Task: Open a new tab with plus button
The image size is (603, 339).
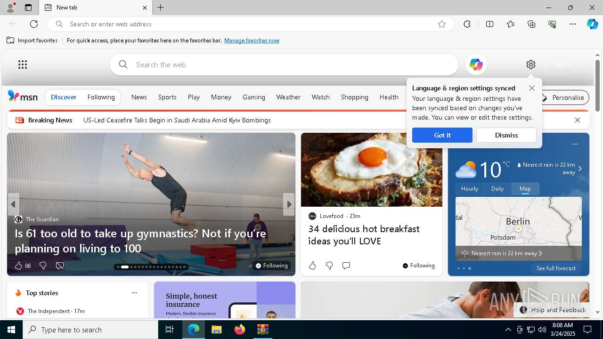Action: 161,8
